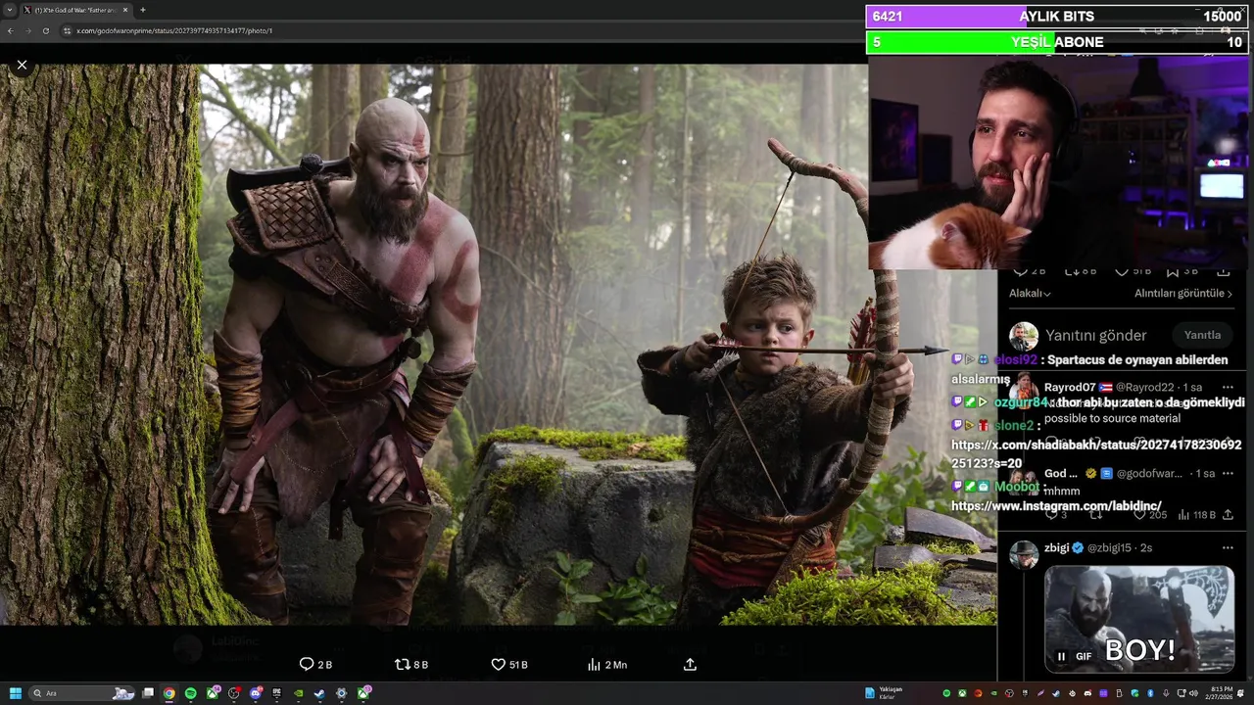The width and height of the screenshot is (1254, 705).
Task: Open the Alakalı sort dropdown
Action: (x=1030, y=293)
